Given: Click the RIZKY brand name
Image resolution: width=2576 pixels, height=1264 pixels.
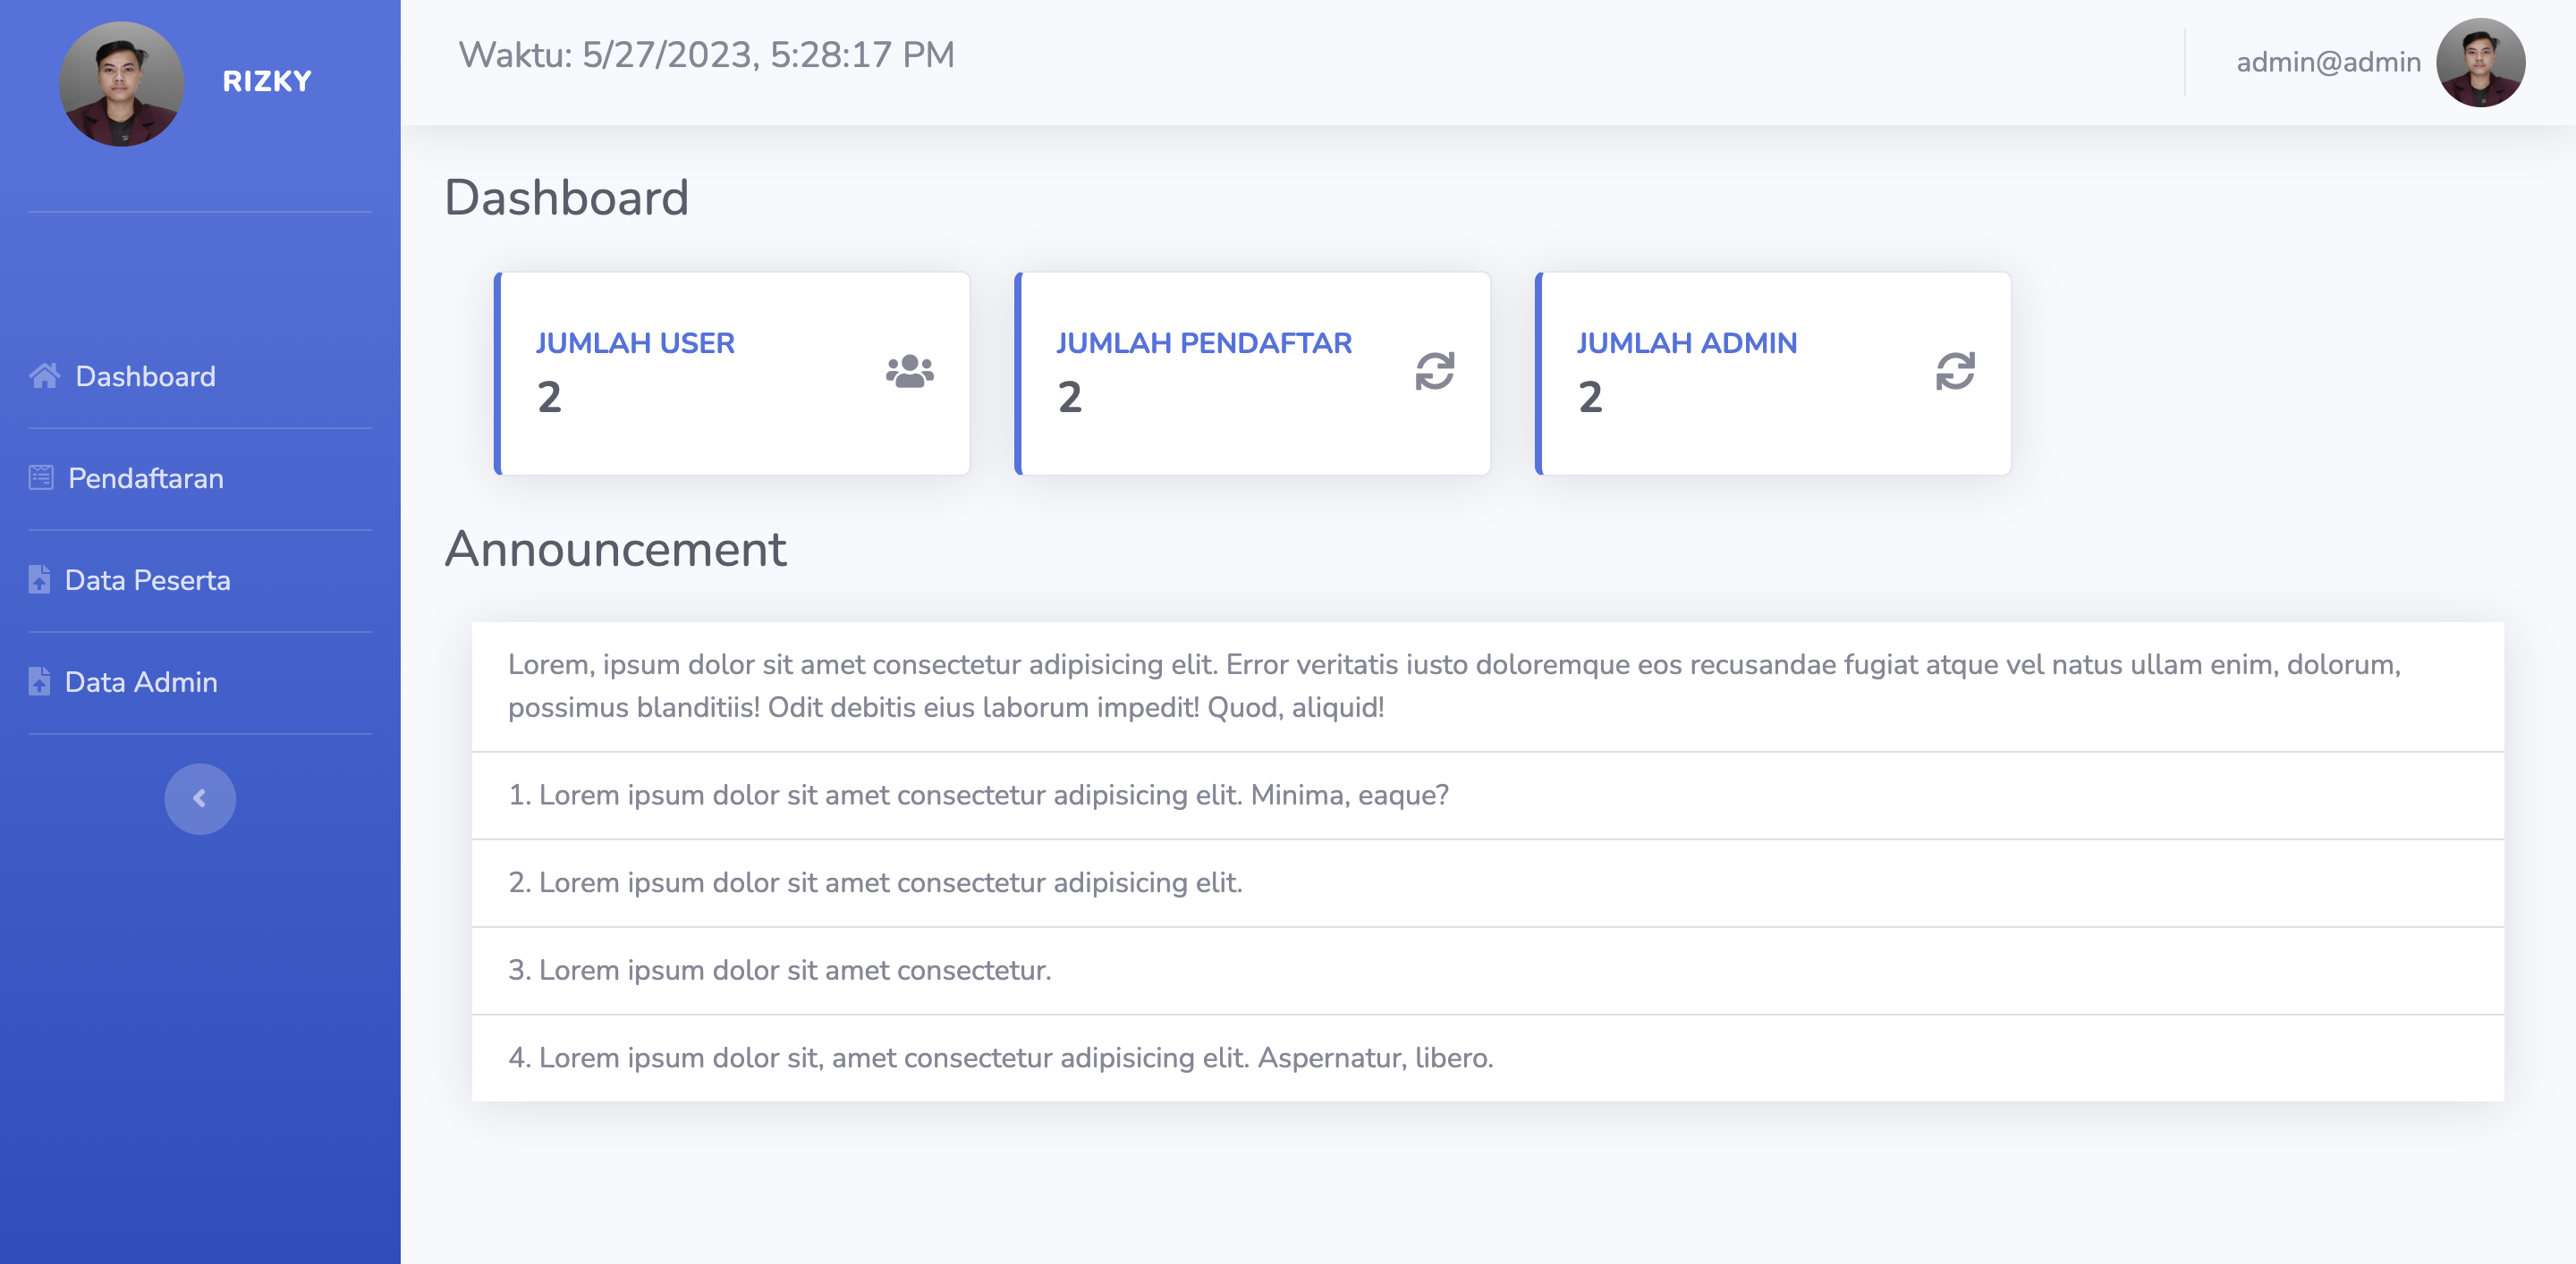Looking at the screenshot, I should click(267, 81).
